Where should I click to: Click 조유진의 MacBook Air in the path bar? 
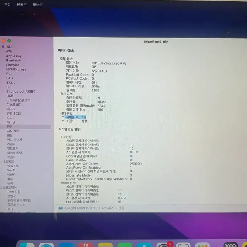(x=81, y=208)
